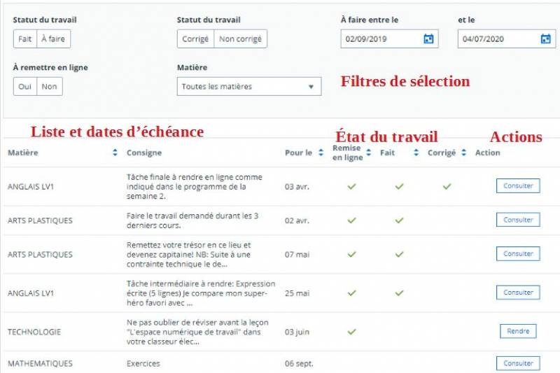Toggle the Corrigé filter option
560x373 pixels.
point(195,39)
